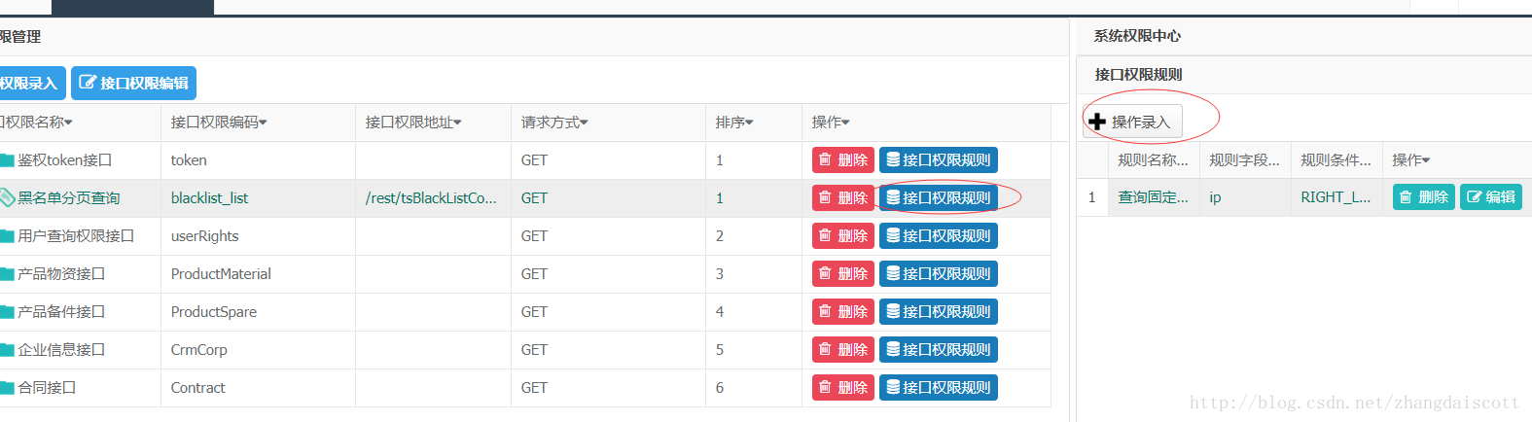Image resolution: width=1532 pixels, height=422 pixels.
Task: Click the tag icon beside 黑名单分页查询
Action: [7, 198]
